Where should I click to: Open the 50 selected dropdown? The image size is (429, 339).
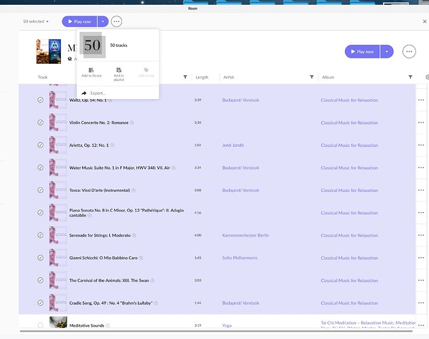(x=35, y=21)
